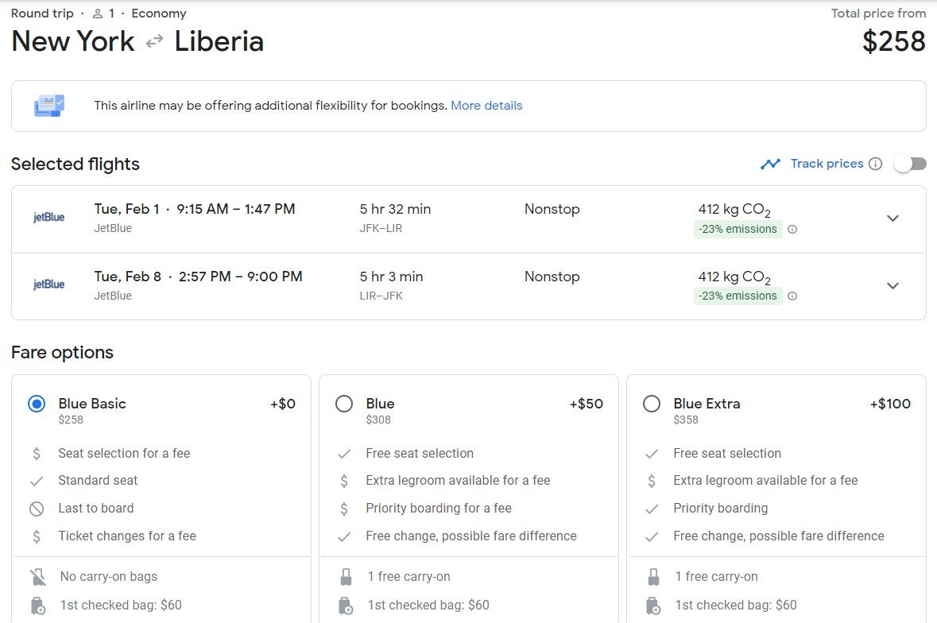Click the round-trip swap arrows icon
Viewport: 937px width, 623px height.
point(155,41)
